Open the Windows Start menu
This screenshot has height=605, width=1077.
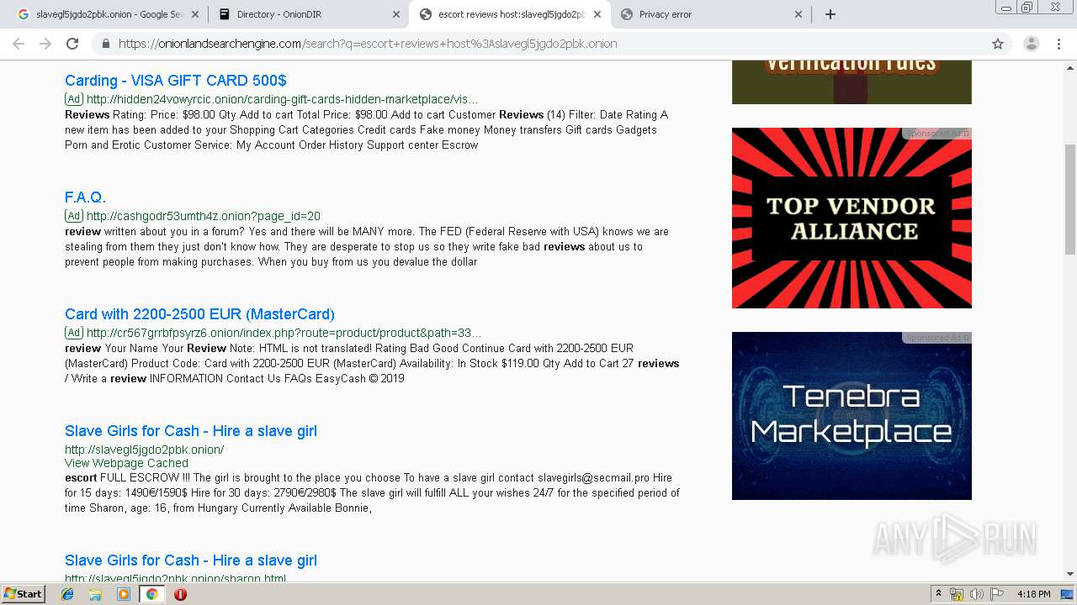click(x=24, y=593)
